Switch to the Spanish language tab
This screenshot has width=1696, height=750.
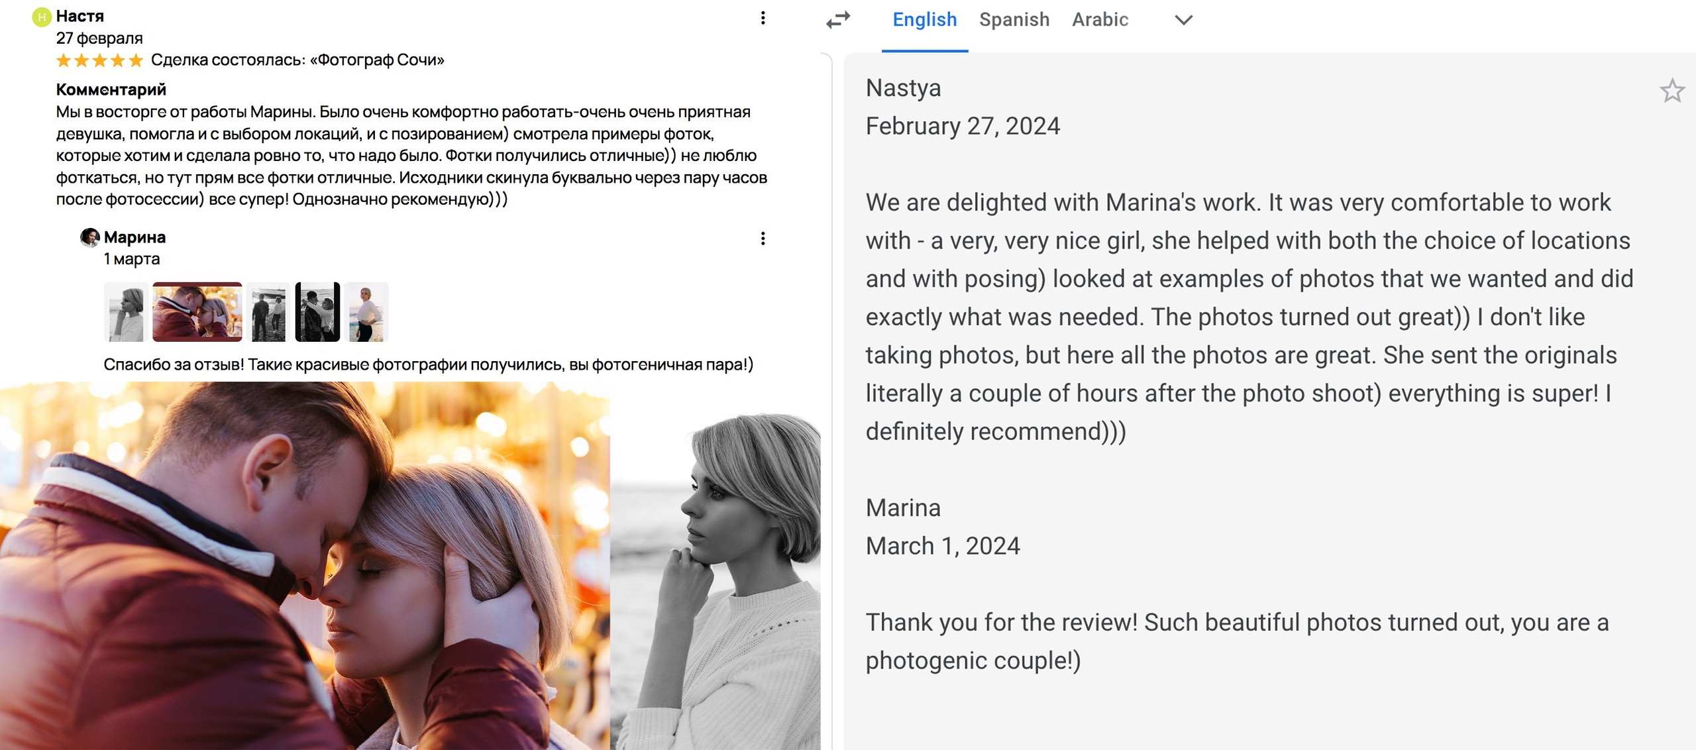point(1014,20)
